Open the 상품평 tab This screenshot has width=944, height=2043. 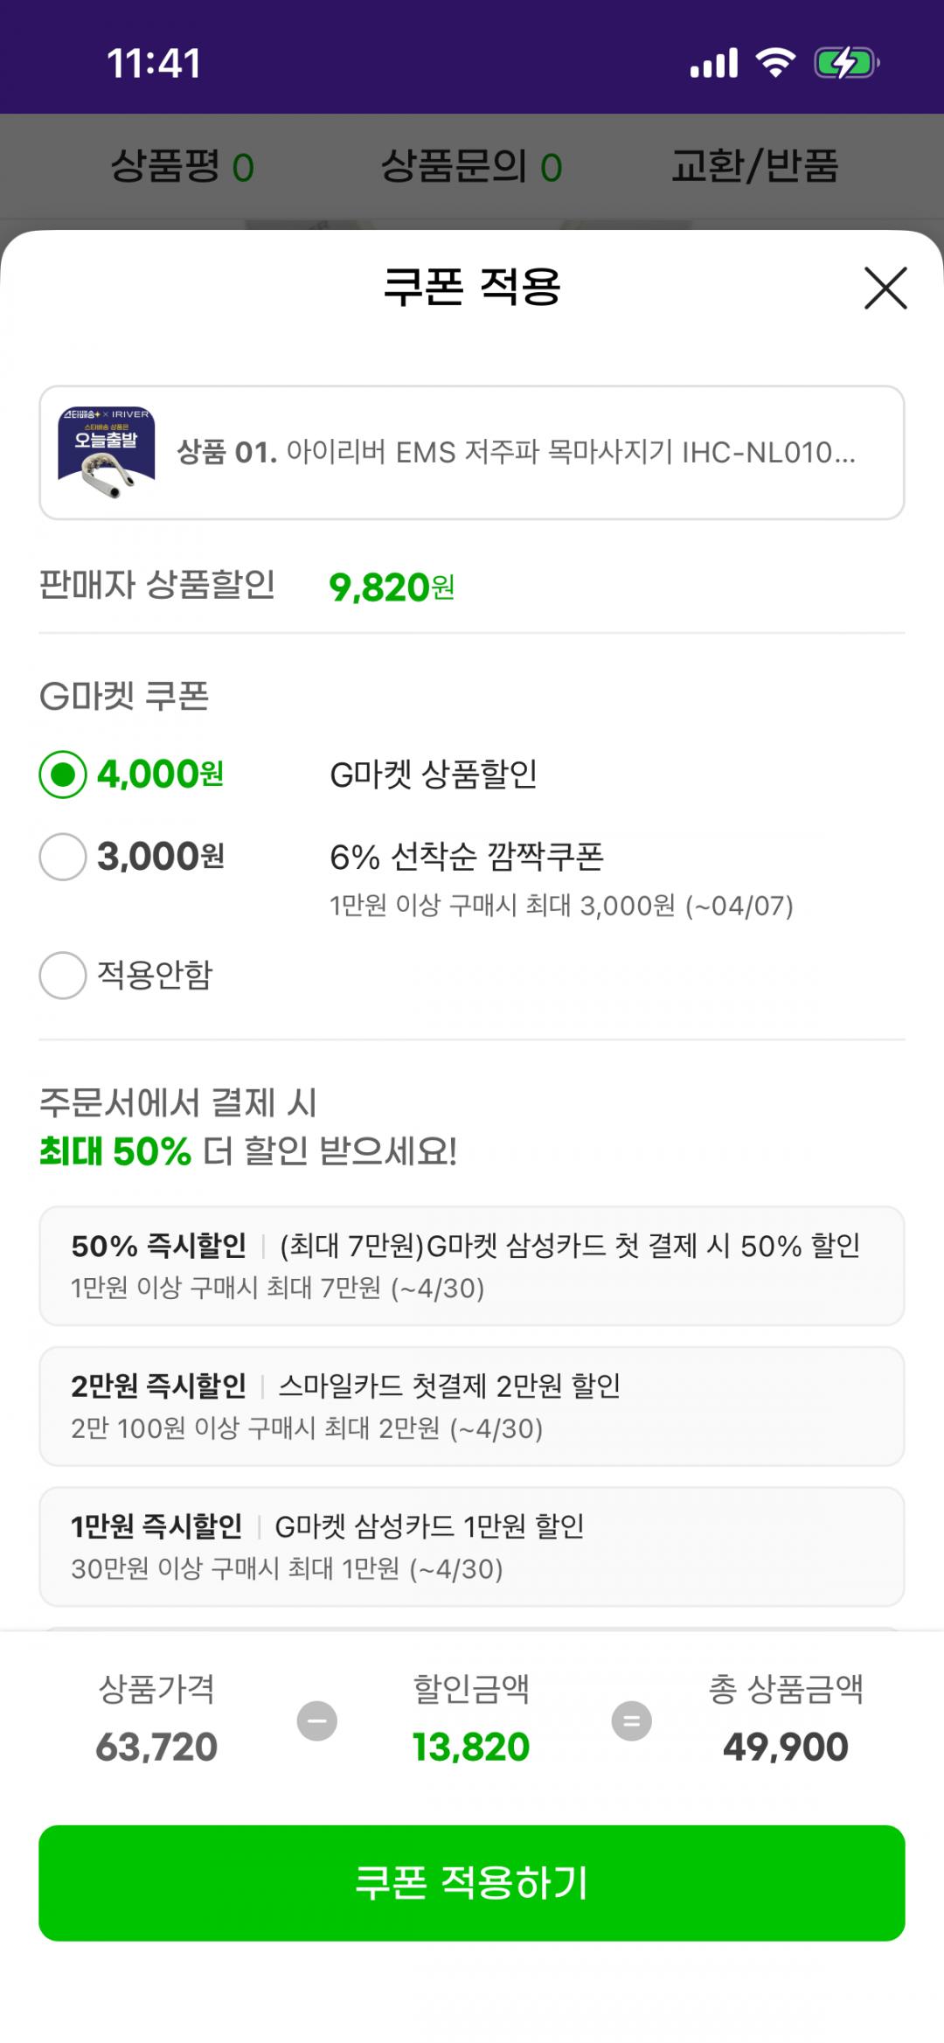point(182,166)
